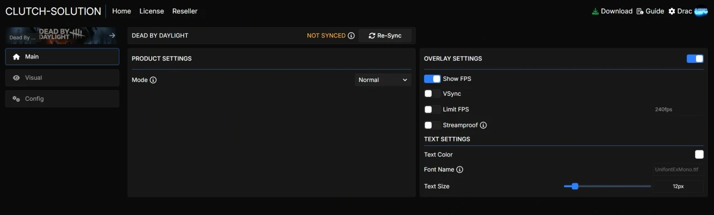Open the Guide link
Image resolution: width=714 pixels, height=215 pixels.
coord(655,11)
